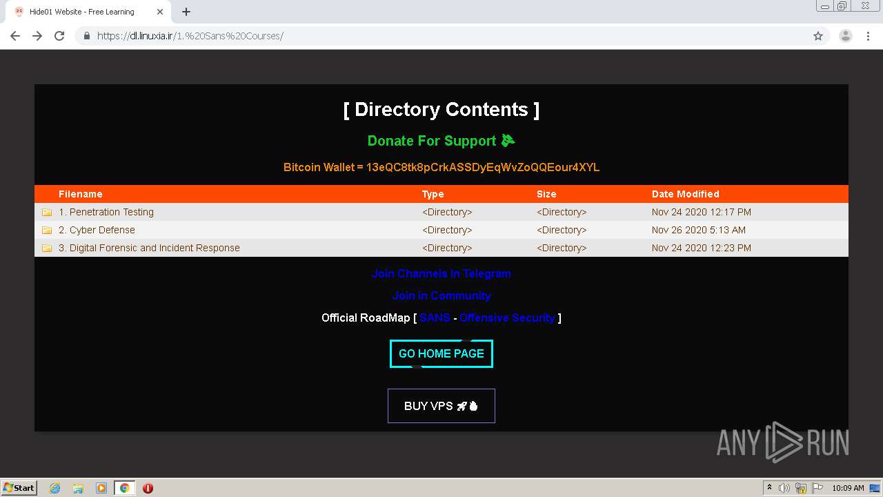Select the Bitcoin Wallet address text
Image resolution: width=883 pixels, height=497 pixels.
[x=483, y=167]
